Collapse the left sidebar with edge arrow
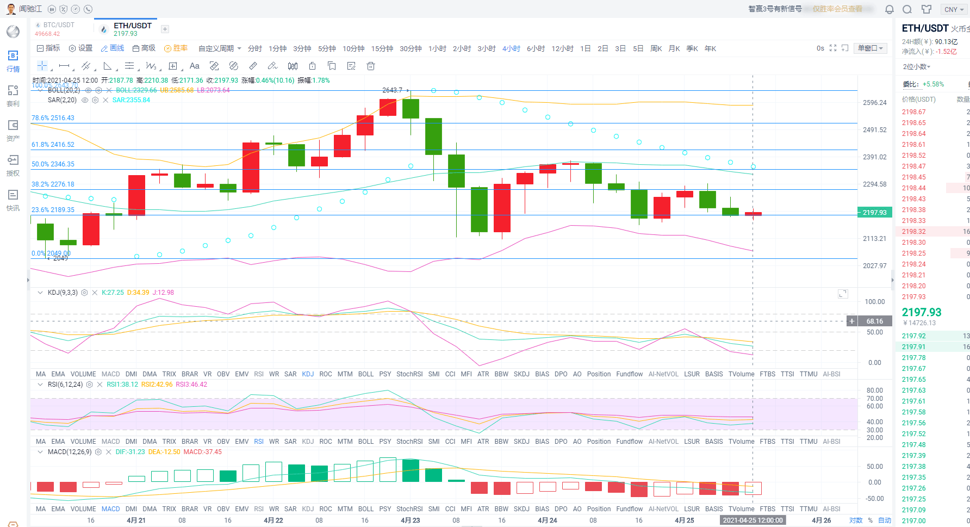This screenshot has height=527, width=970. tap(28, 280)
